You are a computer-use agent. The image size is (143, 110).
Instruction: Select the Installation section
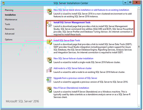click(x=10, y=15)
